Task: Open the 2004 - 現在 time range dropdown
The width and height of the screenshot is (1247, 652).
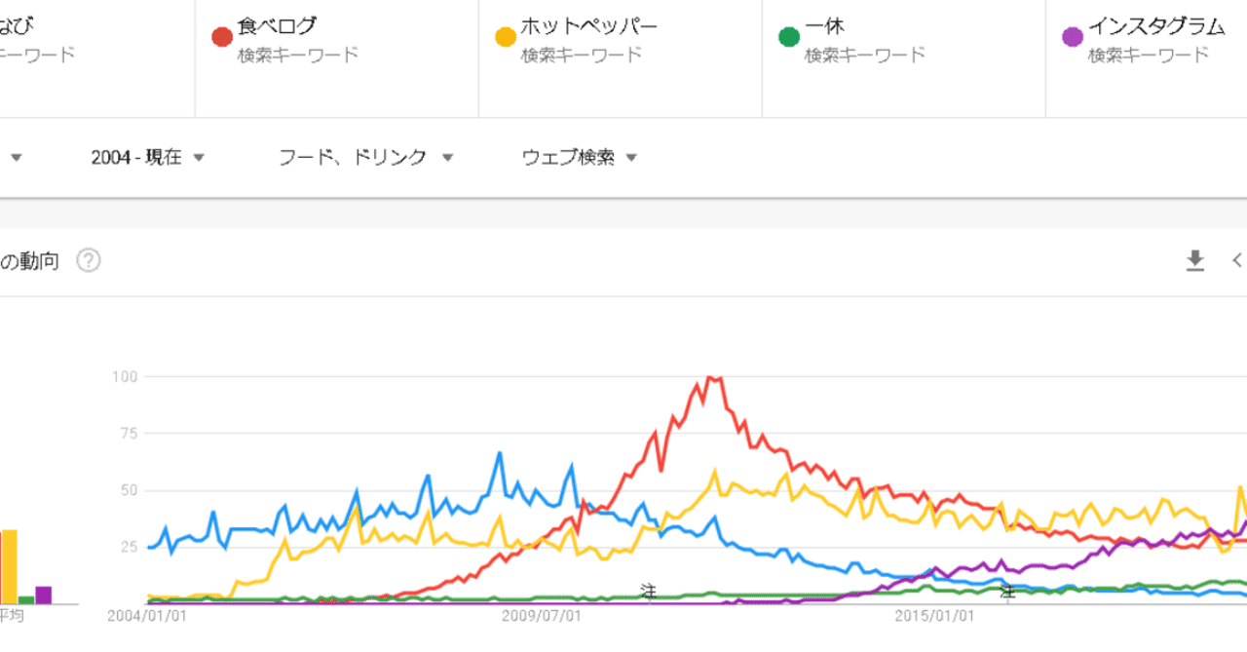Action: (147, 157)
